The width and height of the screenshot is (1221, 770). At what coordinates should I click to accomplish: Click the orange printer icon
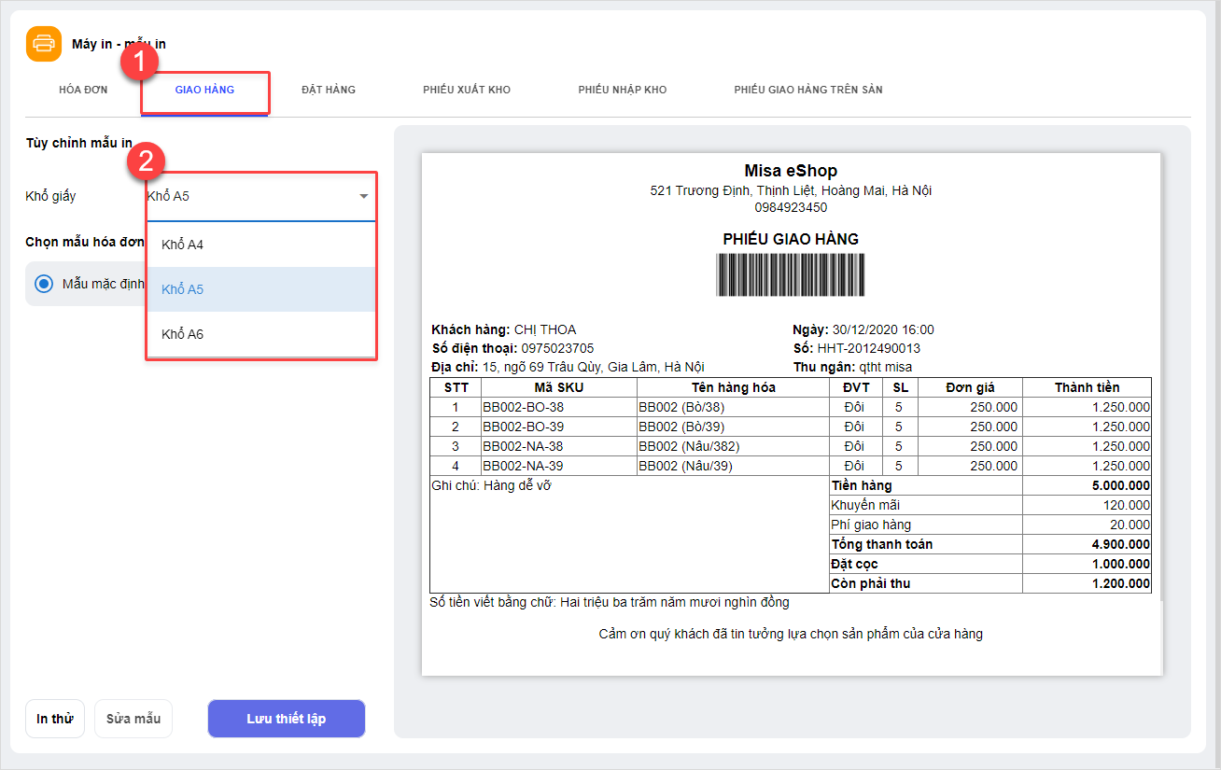click(44, 44)
